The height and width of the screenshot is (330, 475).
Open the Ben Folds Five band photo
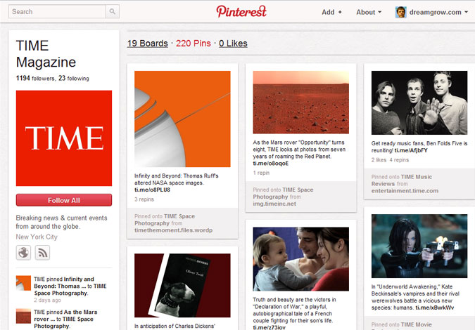(x=419, y=103)
